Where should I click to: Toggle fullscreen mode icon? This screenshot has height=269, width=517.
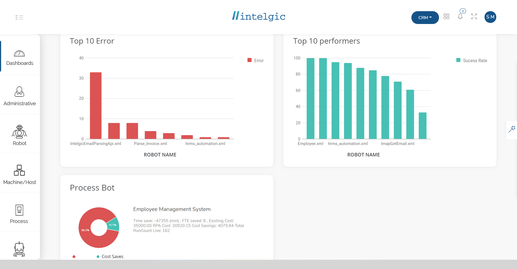coord(474,17)
